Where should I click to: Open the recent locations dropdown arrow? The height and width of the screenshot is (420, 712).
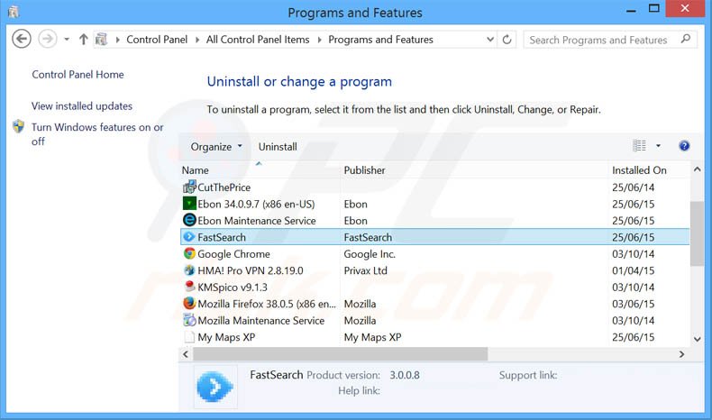click(x=67, y=40)
